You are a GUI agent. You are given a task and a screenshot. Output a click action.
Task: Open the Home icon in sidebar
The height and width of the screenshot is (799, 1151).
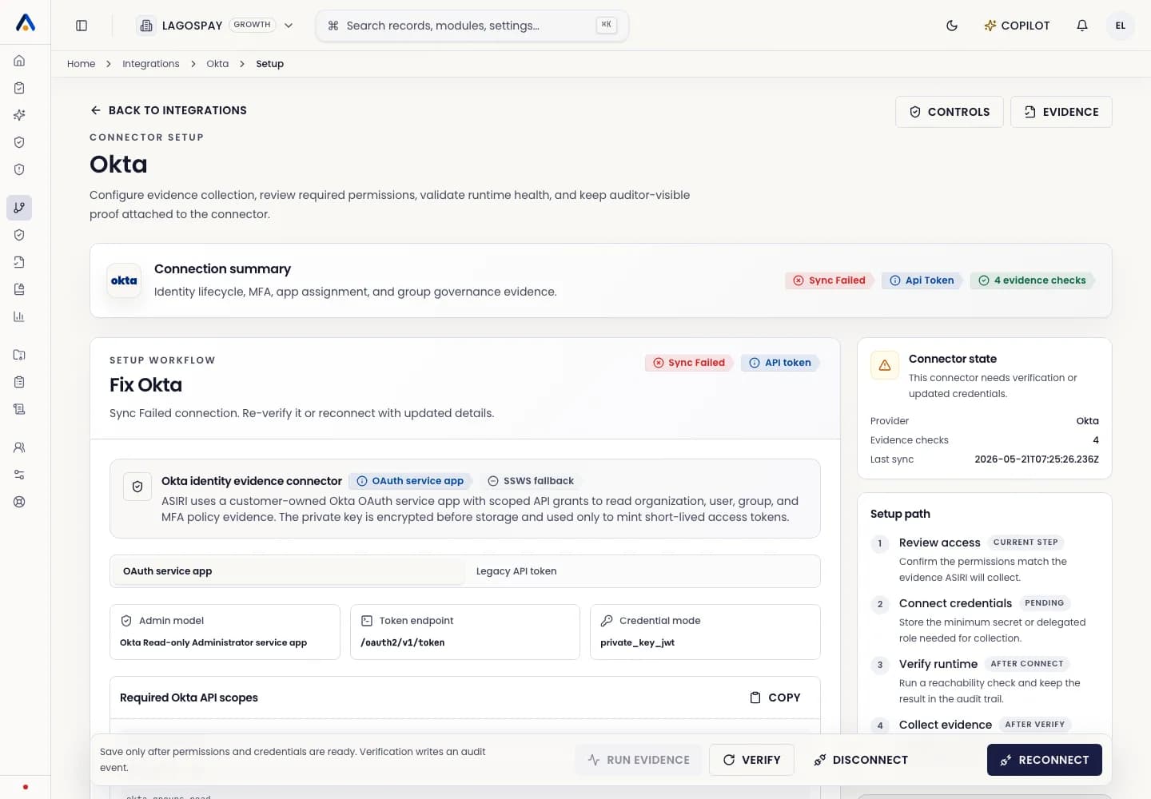click(19, 61)
